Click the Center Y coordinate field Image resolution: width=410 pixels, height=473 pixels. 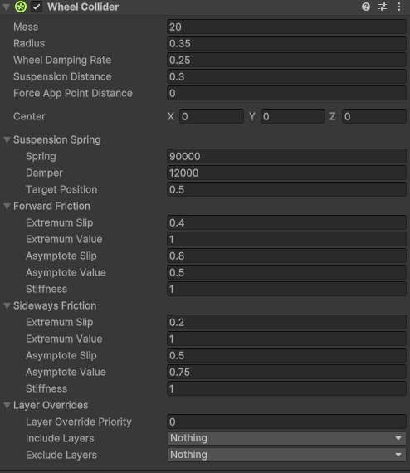tap(293, 116)
